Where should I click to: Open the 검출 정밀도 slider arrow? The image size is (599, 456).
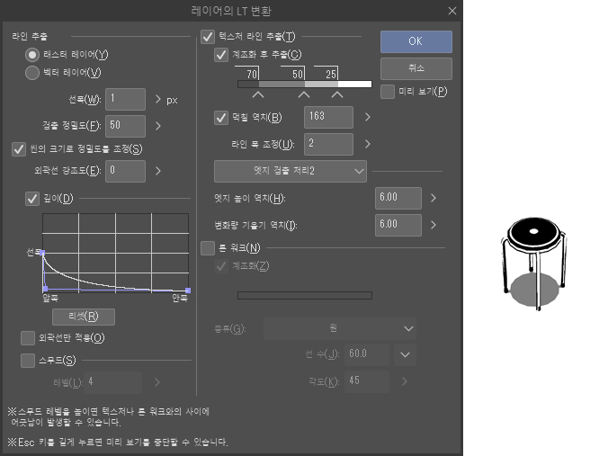tap(158, 126)
